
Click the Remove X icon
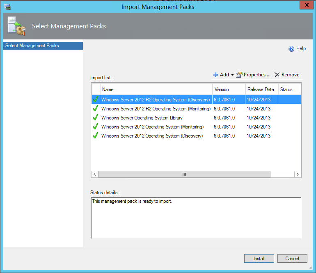(277, 75)
